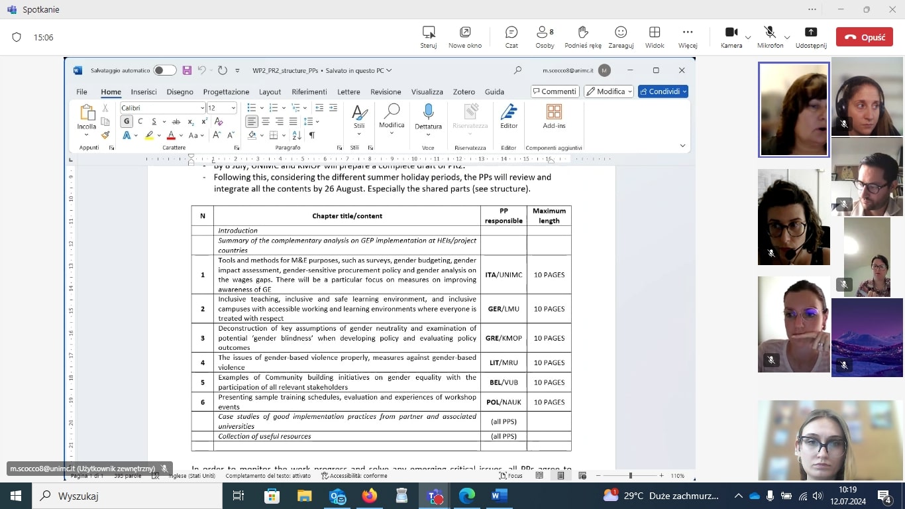Increase font size with A-up icon
The image size is (905, 509).
pos(217,135)
